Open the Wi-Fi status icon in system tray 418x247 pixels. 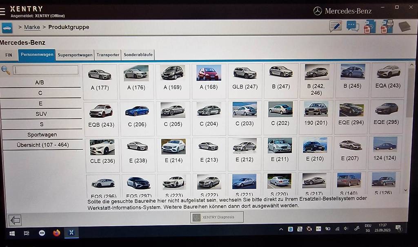coord(337,229)
